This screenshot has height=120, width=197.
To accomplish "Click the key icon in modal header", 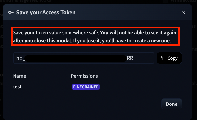I will click(x=11, y=12).
